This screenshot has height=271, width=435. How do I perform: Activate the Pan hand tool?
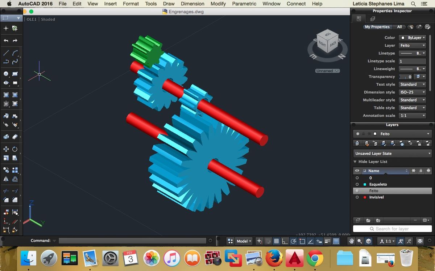[351, 241]
